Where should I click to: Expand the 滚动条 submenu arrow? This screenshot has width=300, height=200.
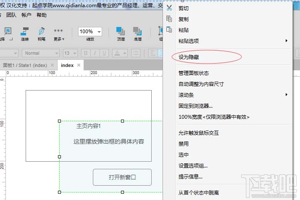click(287, 95)
